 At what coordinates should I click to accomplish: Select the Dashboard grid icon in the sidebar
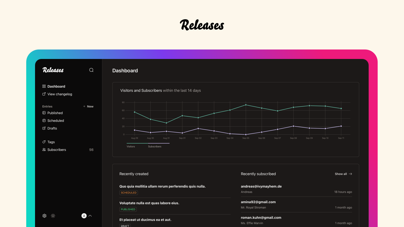click(x=44, y=86)
